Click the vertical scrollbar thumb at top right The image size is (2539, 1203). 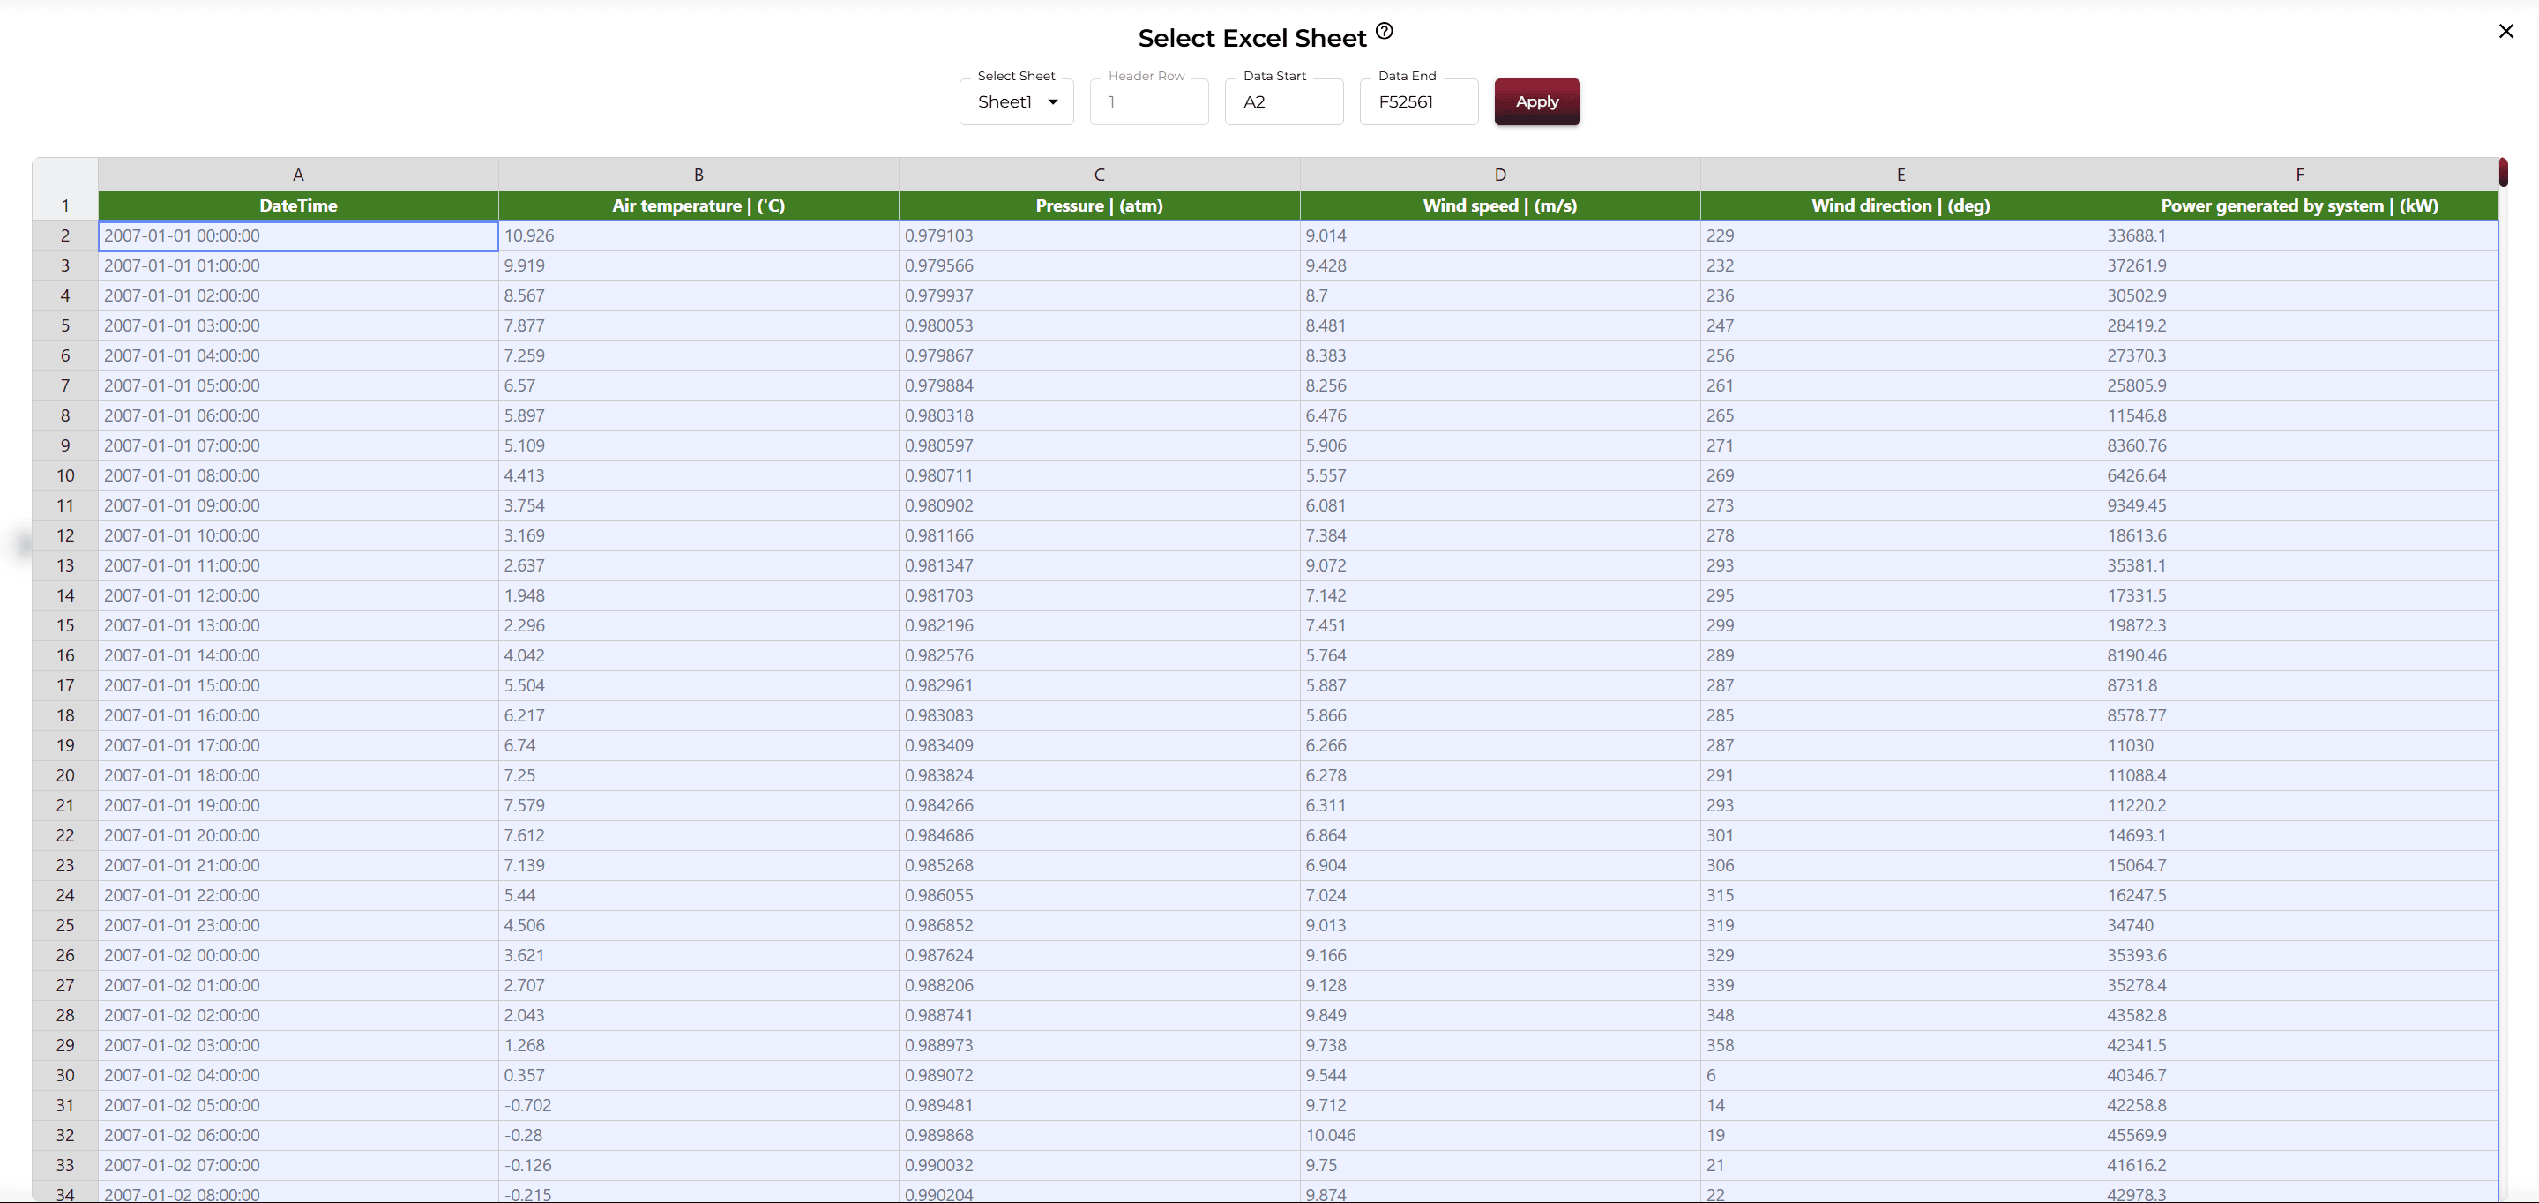[x=2503, y=173]
